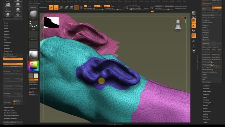The height and width of the screenshot is (127, 225).
Task: Click the Live Boolean button
Action: (43, 7)
